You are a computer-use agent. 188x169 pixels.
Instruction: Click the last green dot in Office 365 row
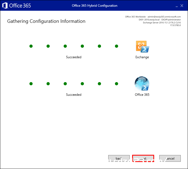tap(116, 84)
